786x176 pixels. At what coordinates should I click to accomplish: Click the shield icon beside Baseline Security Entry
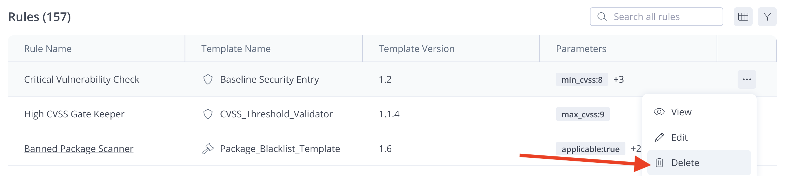(208, 79)
